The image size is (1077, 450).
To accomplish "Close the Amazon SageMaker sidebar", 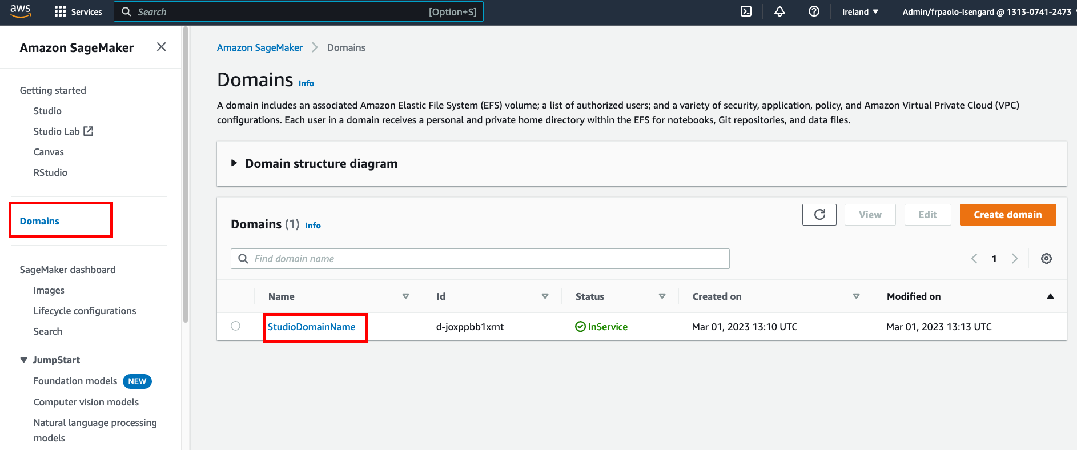I will (x=162, y=47).
